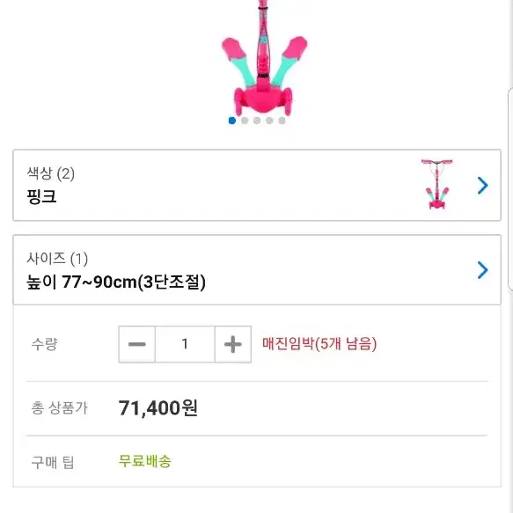Screen dimensions: 513x513
Task: Go to third image carousel dot
Action: [257, 121]
